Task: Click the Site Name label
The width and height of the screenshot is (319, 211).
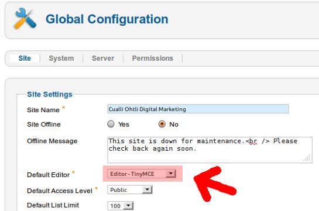Action: pos(43,110)
